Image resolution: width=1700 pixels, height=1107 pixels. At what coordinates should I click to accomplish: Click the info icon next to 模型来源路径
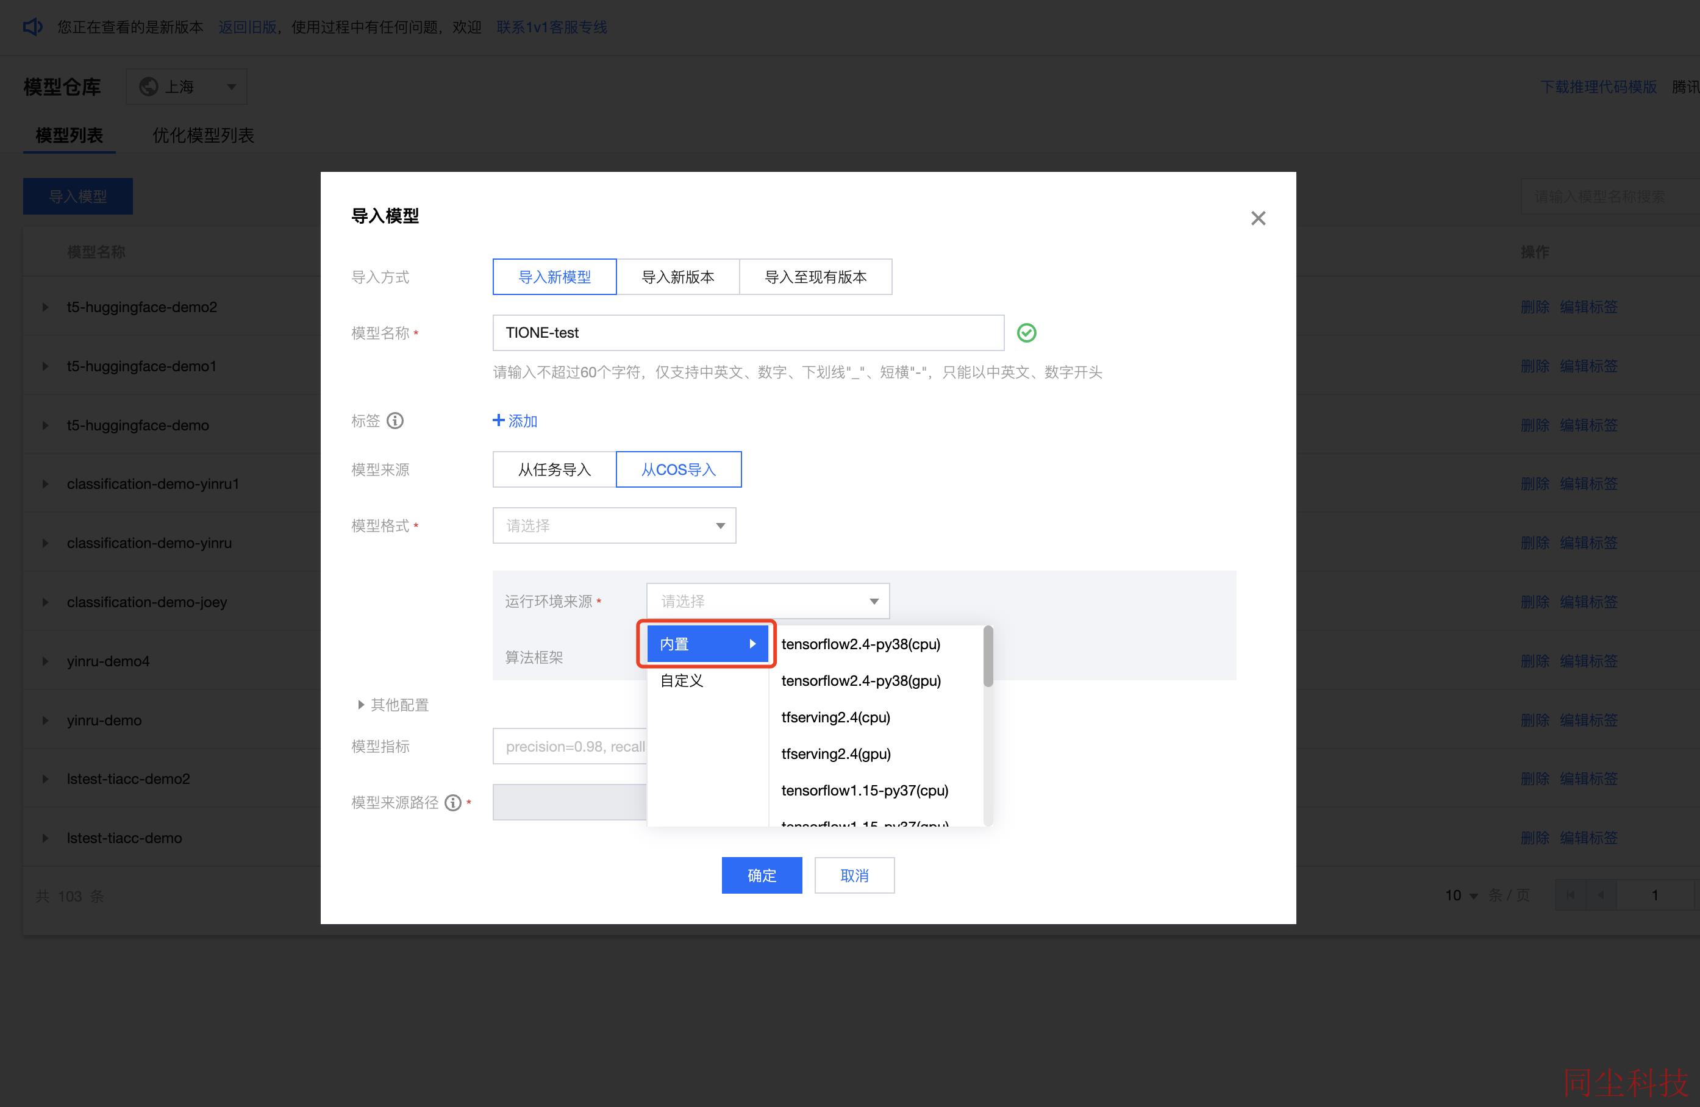click(x=453, y=803)
